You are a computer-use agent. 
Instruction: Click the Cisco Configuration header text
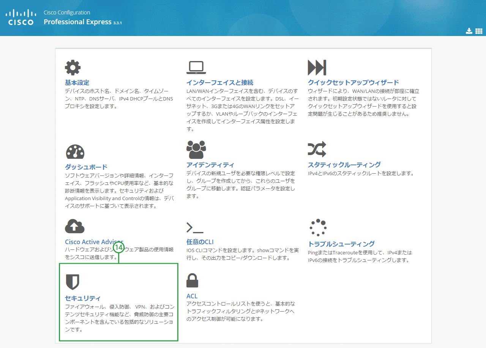coord(67,13)
